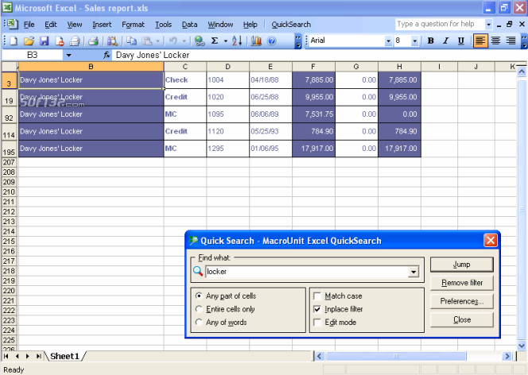
Task: Click the Type a question for help box
Action: [440, 24]
